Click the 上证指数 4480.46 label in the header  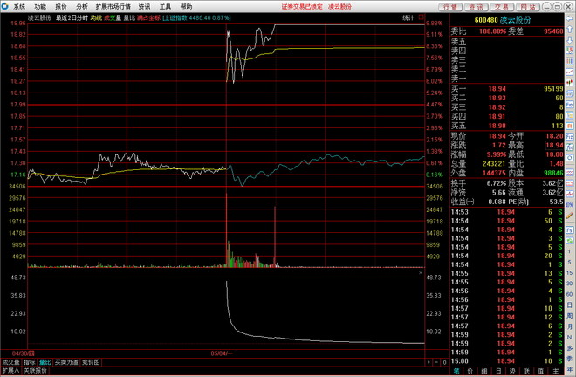[x=196, y=17]
